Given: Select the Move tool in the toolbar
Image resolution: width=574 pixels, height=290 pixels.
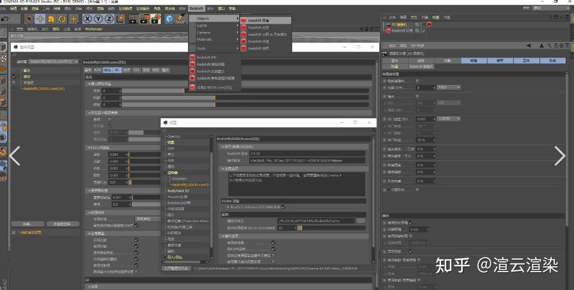Looking at the screenshot, I should (40, 19).
